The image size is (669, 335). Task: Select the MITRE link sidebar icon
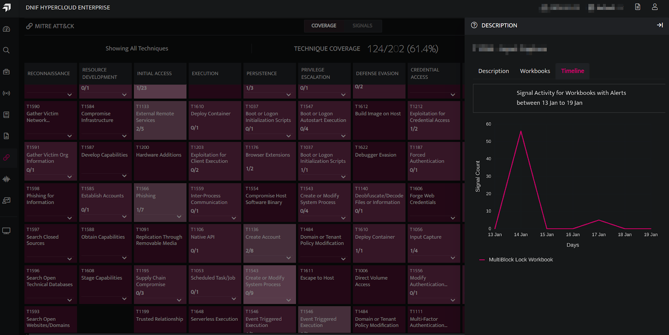[x=6, y=158]
